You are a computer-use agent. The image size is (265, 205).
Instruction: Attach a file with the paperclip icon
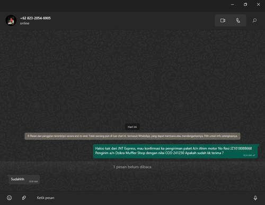pos(24,198)
